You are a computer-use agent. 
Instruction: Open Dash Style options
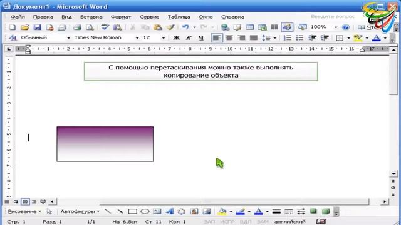(289, 211)
